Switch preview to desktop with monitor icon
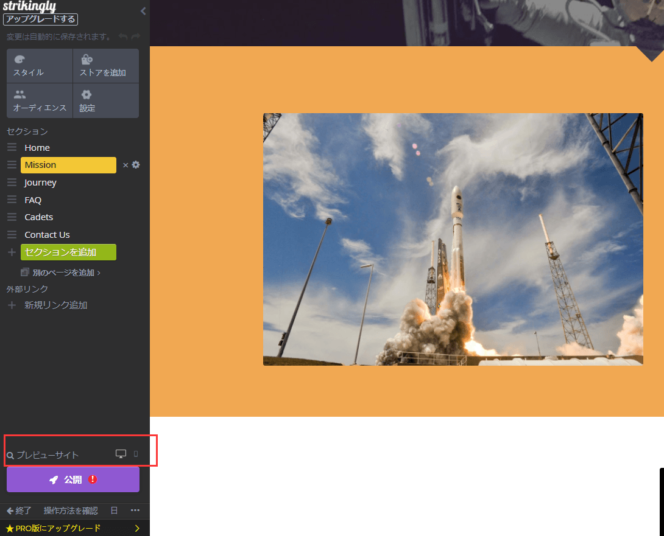664x536 pixels. [x=121, y=453]
